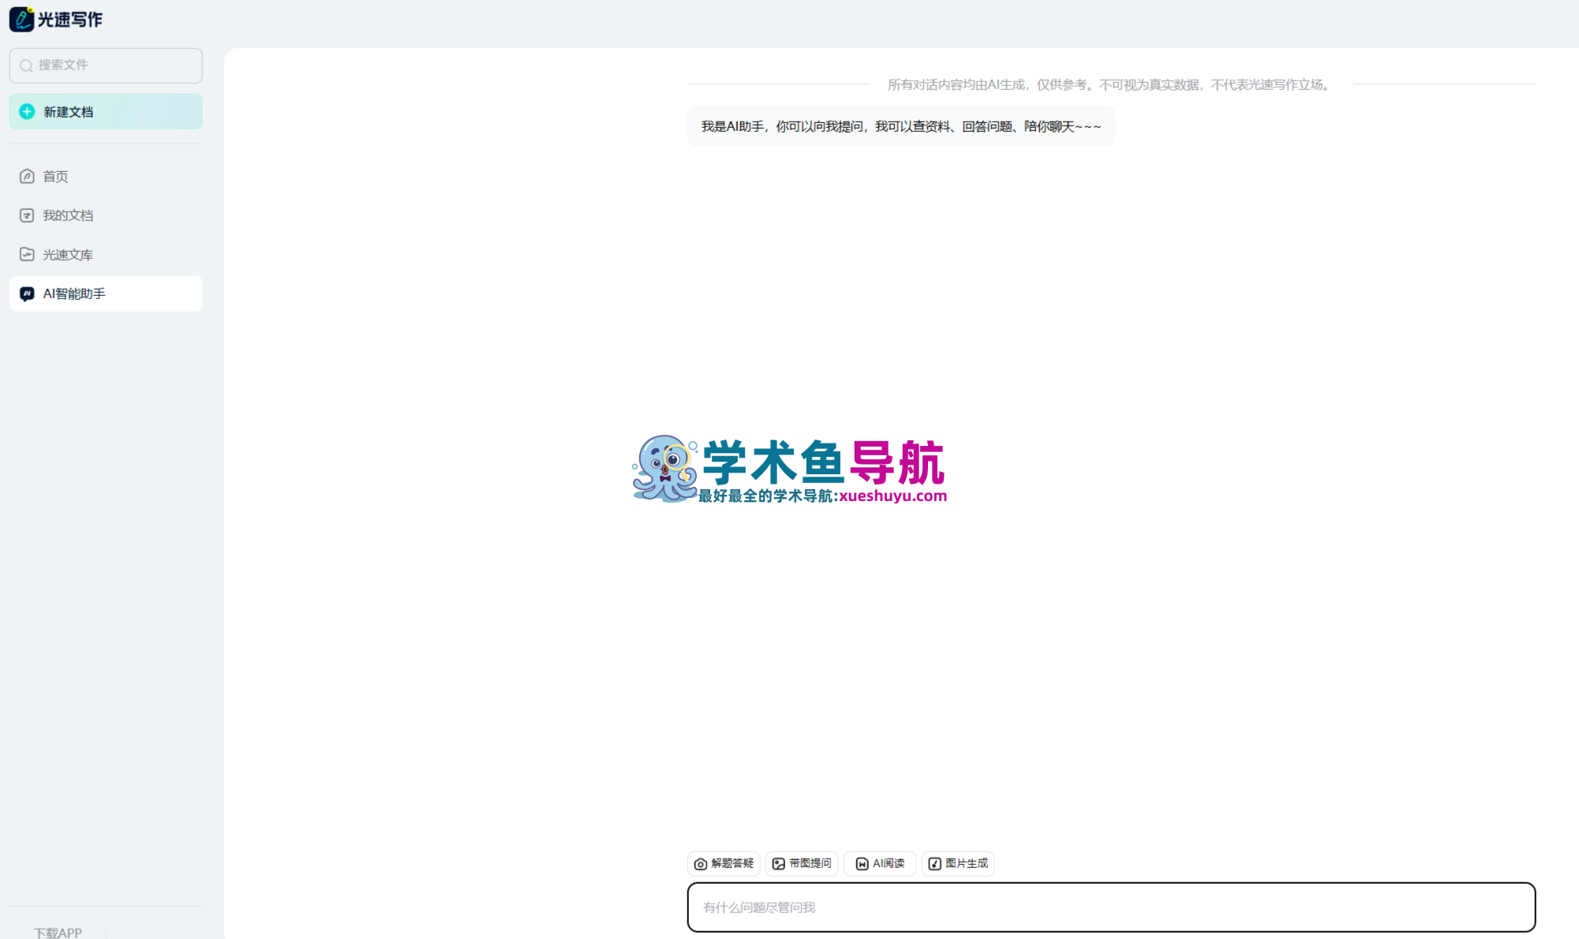Focus the 搜索文件 search field

click(106, 65)
